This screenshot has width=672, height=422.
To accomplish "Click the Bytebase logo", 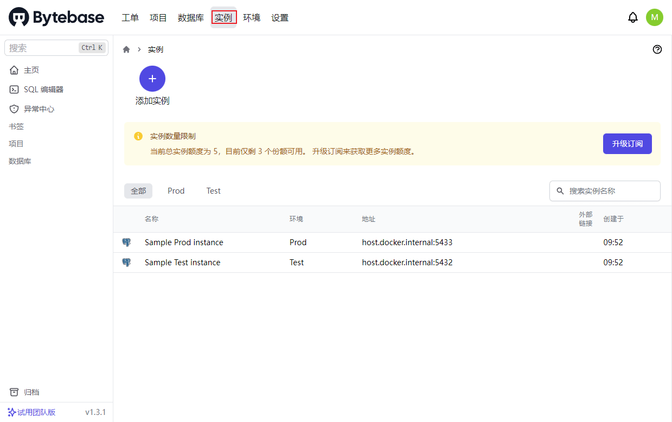I will [56, 17].
